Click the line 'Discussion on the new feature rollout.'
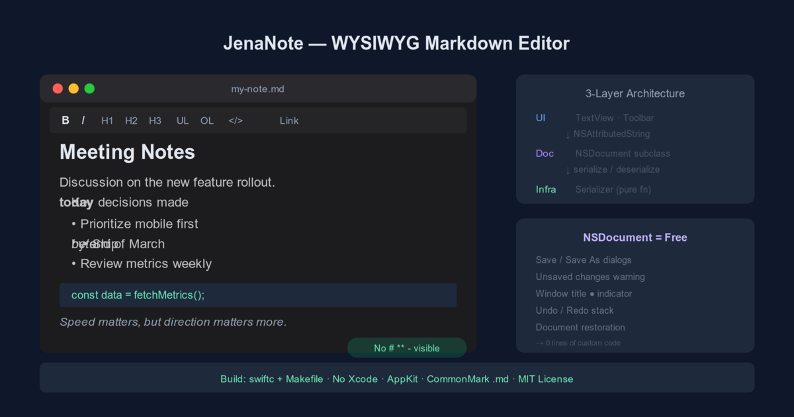 coord(167,182)
